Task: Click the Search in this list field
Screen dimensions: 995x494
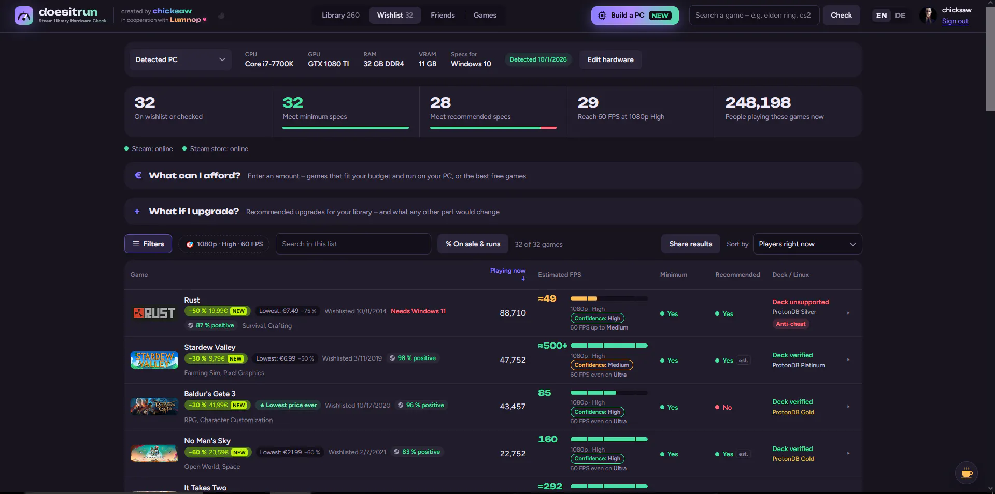Action: 353,244
